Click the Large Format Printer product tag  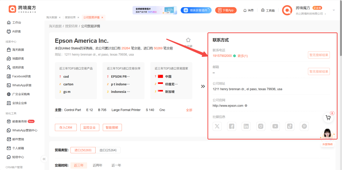tap(126, 110)
